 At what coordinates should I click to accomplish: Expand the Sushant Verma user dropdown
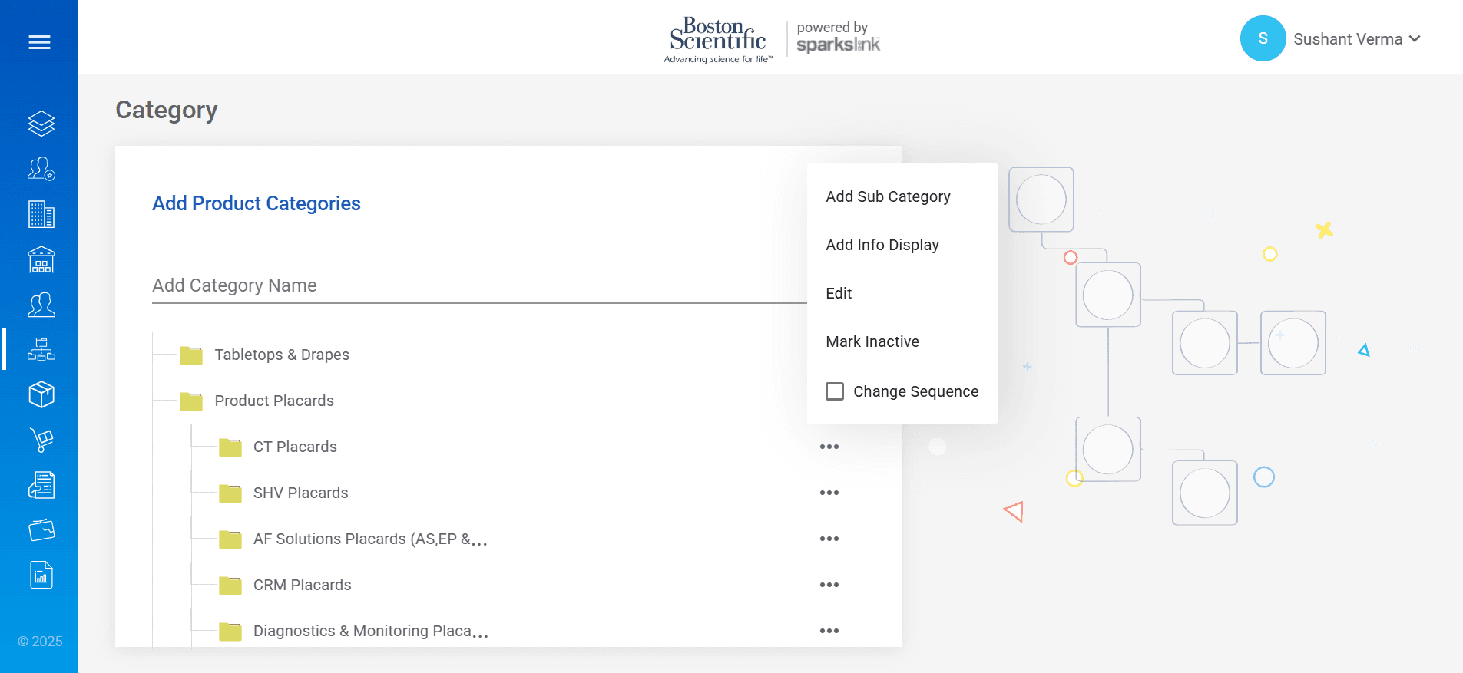(1355, 39)
